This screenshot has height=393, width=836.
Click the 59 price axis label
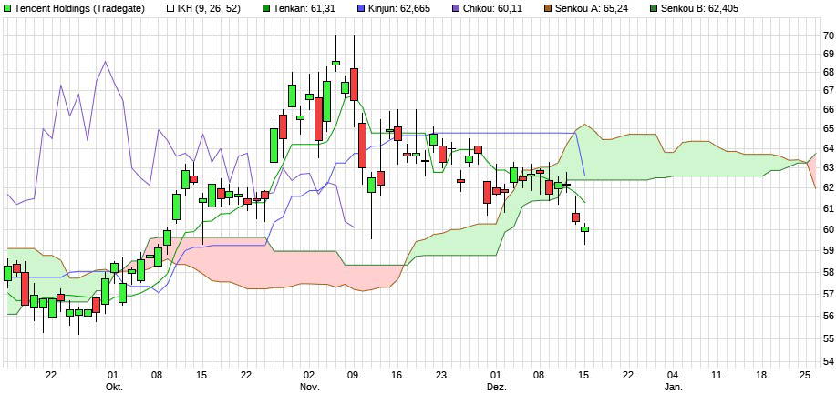tap(828, 250)
